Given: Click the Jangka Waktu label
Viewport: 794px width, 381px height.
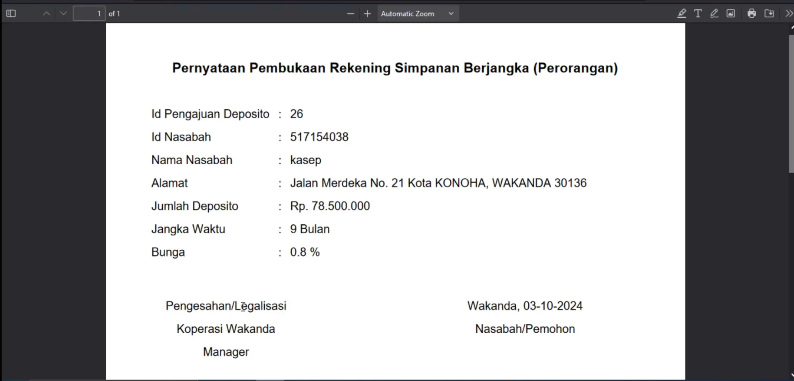Looking at the screenshot, I should tap(188, 229).
